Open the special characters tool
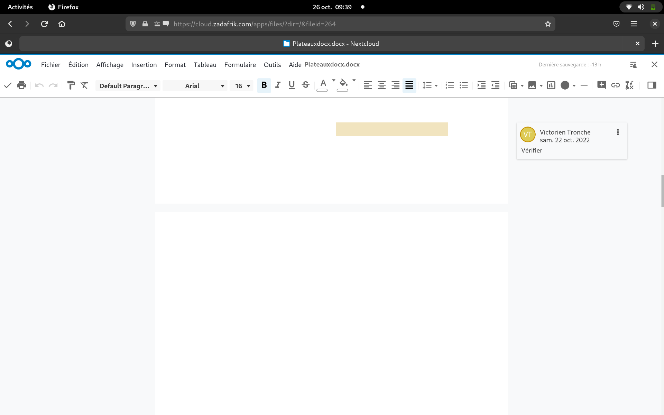The width and height of the screenshot is (664, 415). (629, 85)
